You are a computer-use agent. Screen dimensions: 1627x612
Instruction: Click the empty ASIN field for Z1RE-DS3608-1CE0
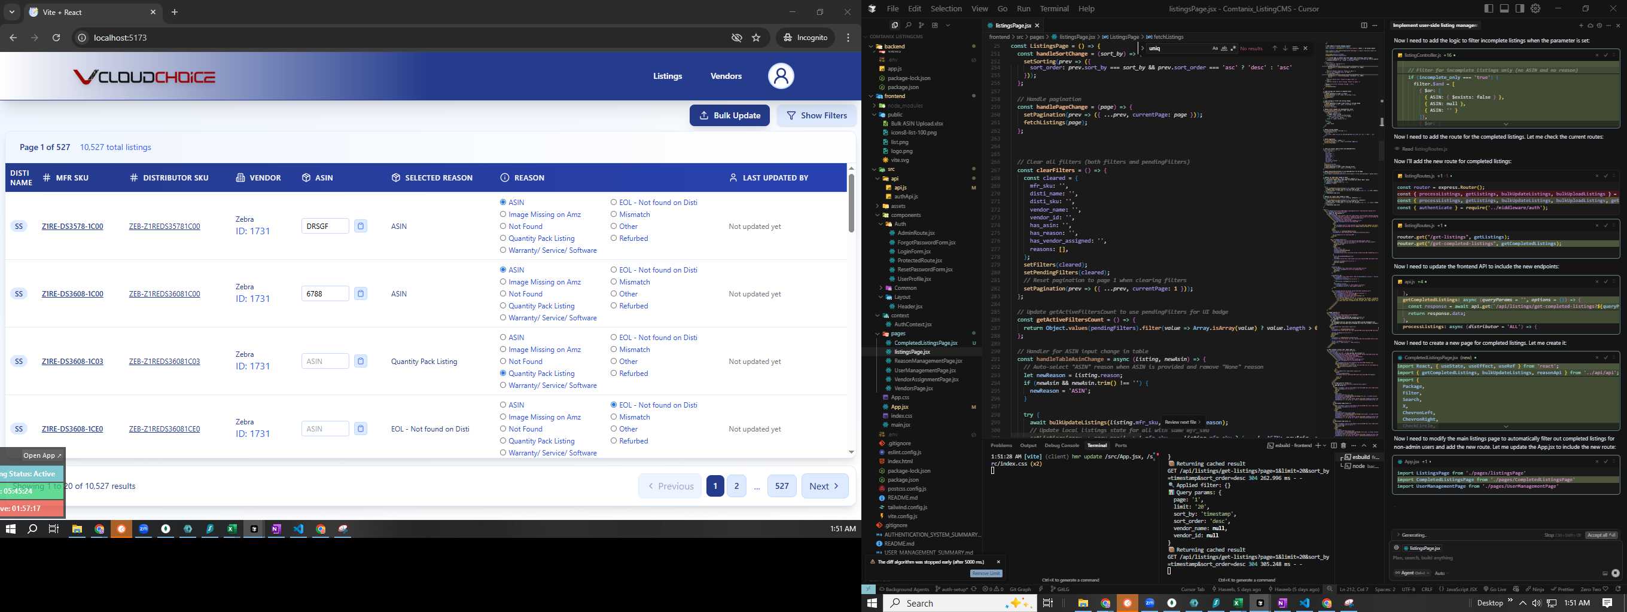pos(325,429)
